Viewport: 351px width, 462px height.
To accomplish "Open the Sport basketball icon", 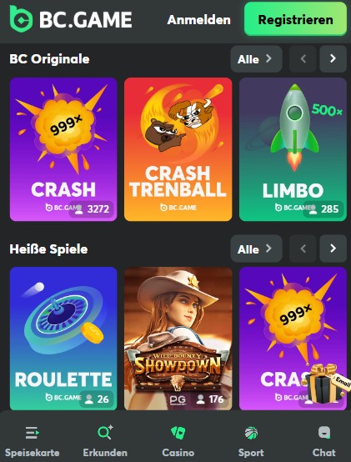I will click(x=251, y=433).
